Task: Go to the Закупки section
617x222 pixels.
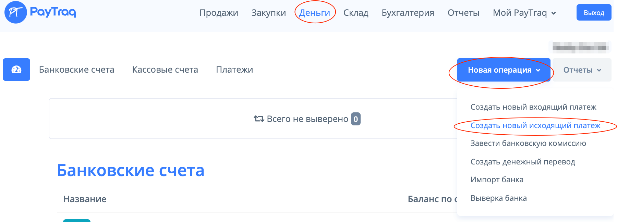Action: (268, 13)
